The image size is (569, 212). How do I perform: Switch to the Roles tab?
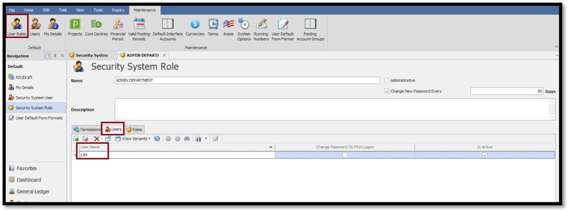[x=134, y=129]
